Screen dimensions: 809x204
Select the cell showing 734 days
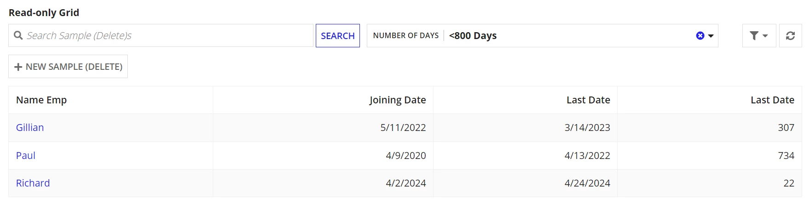786,156
